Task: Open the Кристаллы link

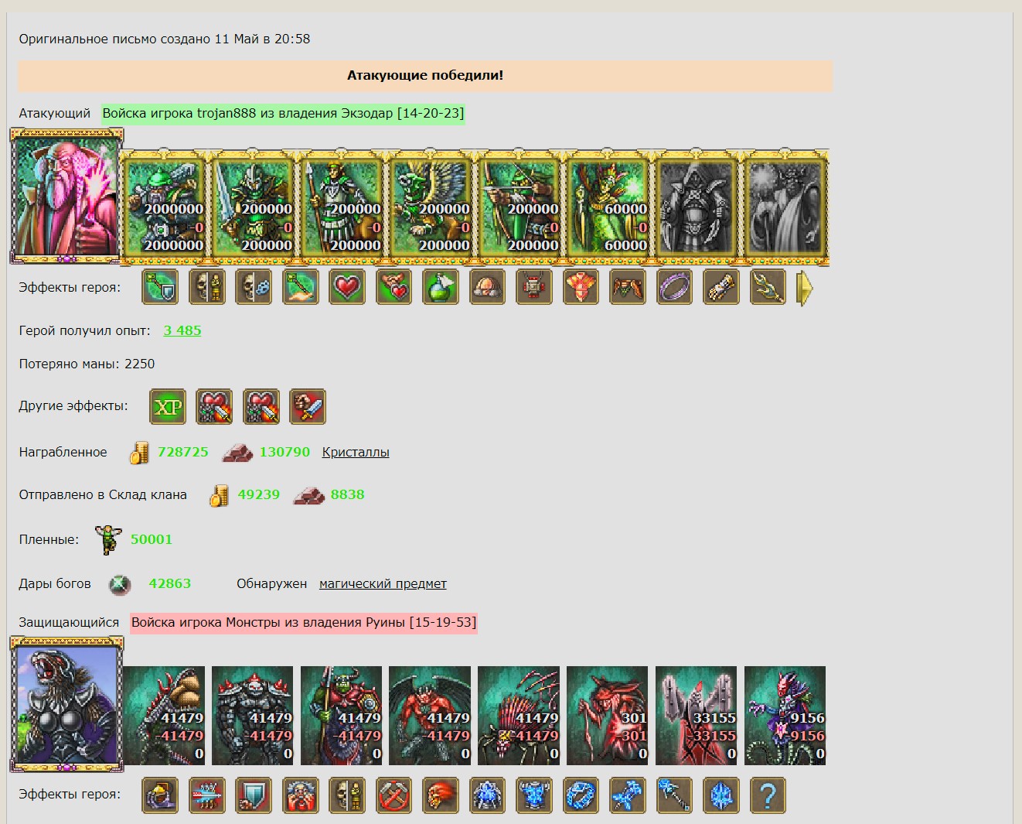Action: (x=356, y=452)
